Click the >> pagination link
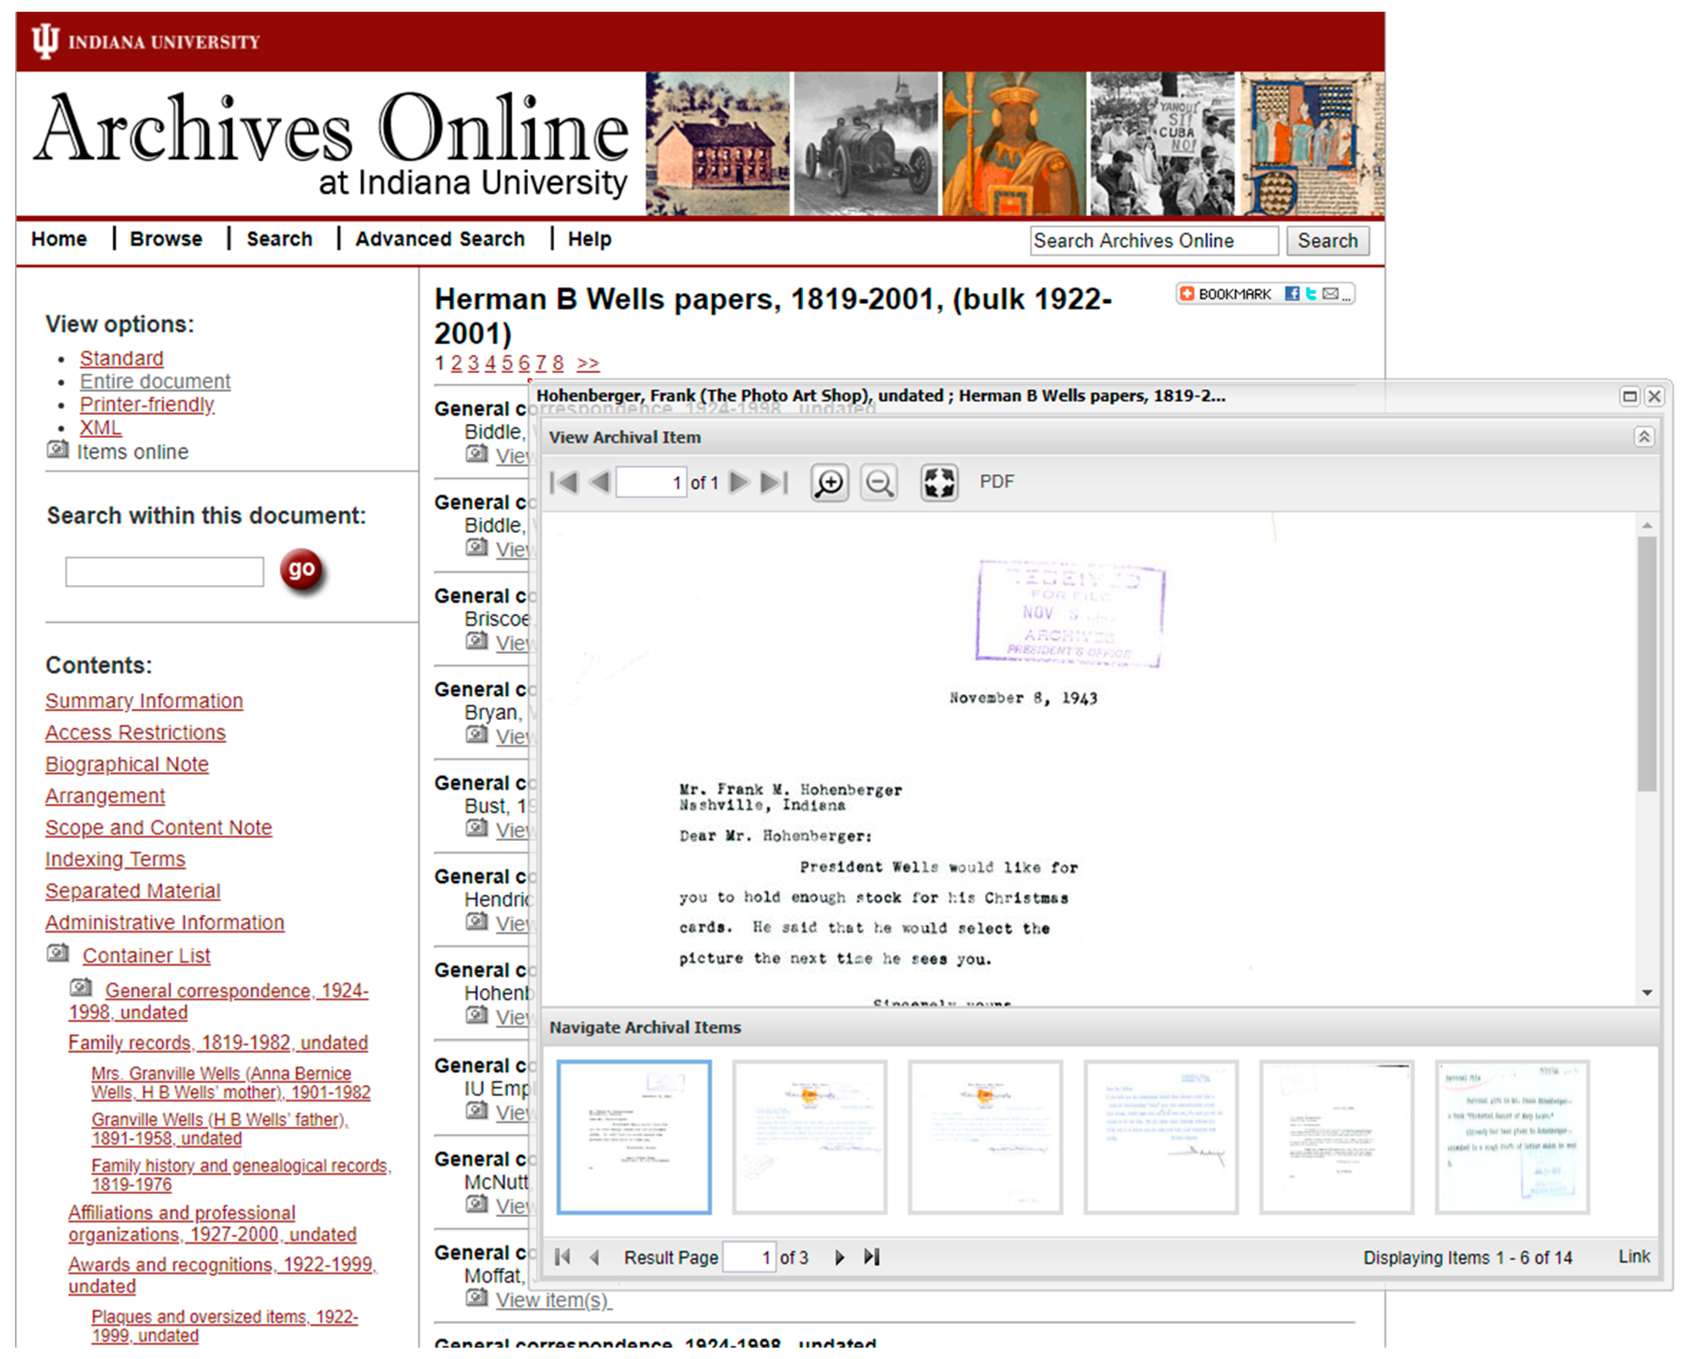The image size is (1690, 1359). pos(588,363)
